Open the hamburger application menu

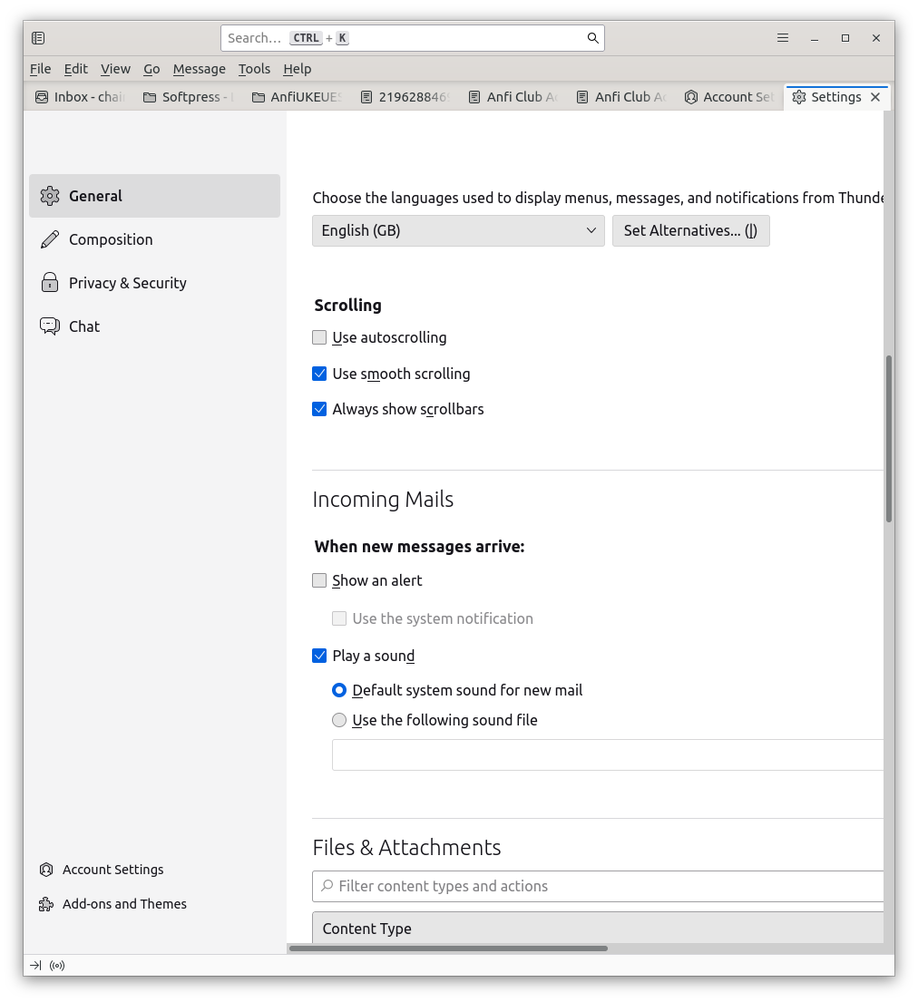pos(783,38)
